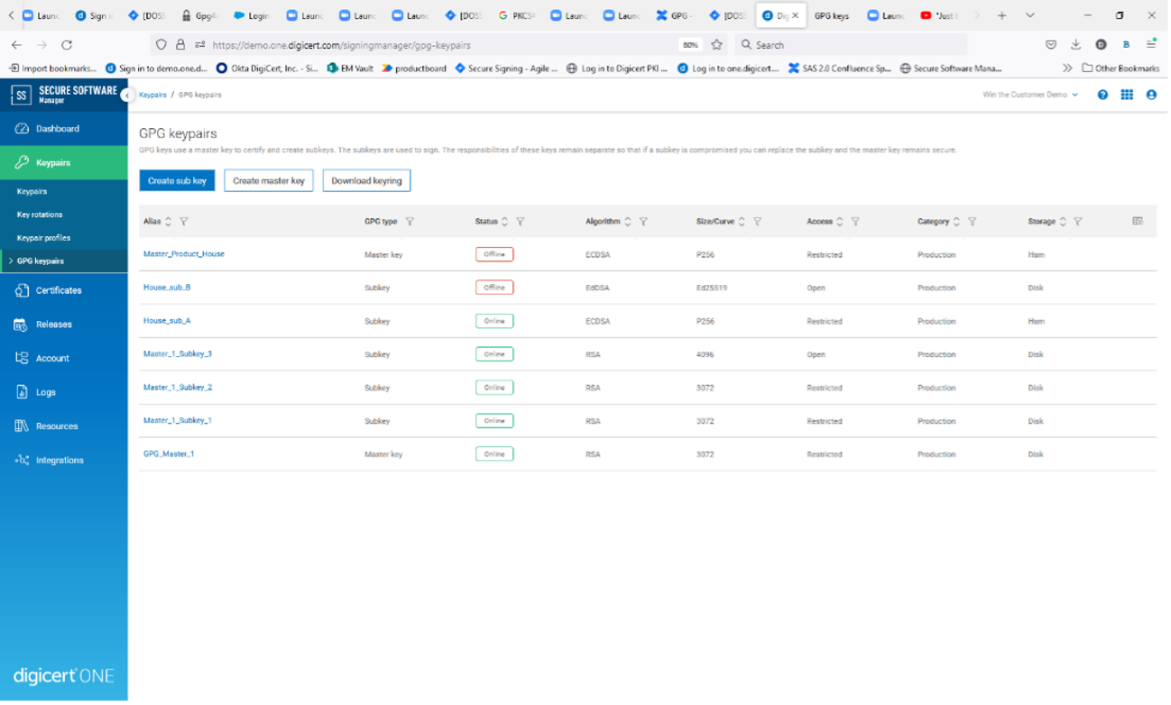The width and height of the screenshot is (1171, 705).
Task: Click the help question mark icon
Action: (x=1102, y=95)
